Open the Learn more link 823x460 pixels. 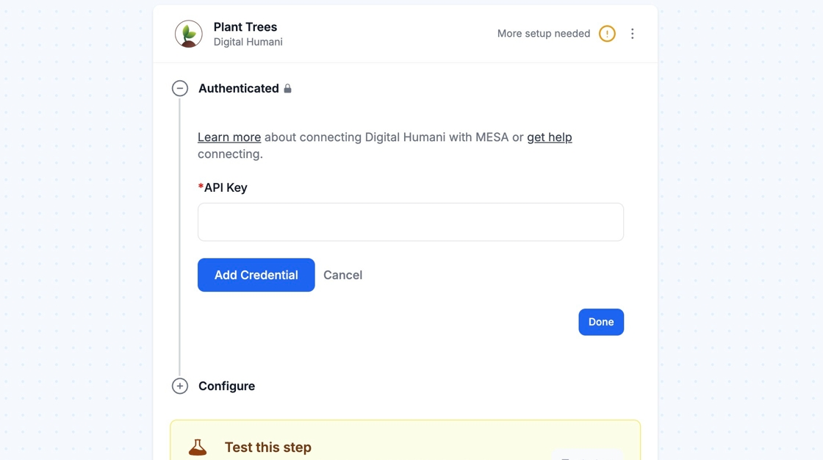point(229,137)
